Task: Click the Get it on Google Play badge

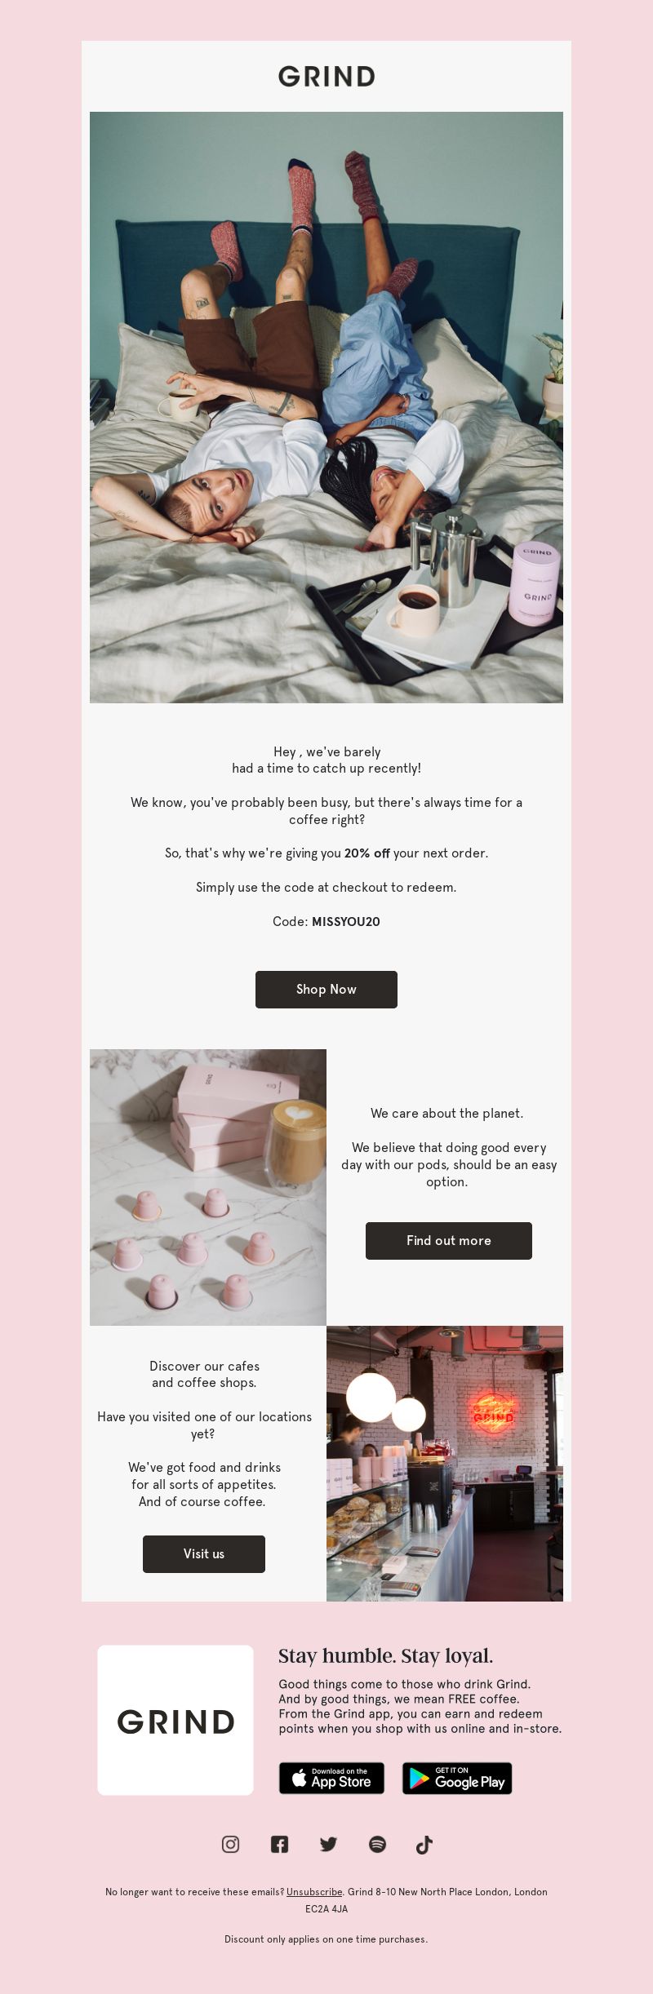Action: click(x=457, y=1778)
